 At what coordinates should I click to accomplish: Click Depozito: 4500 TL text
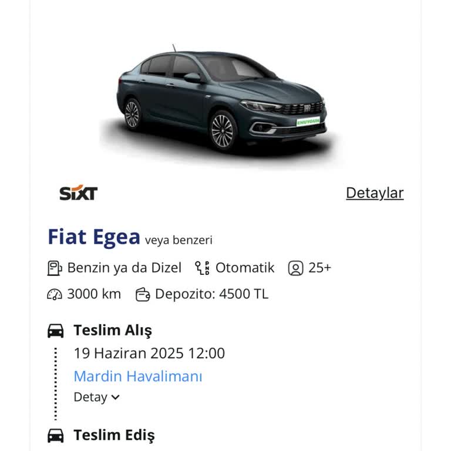211,294
